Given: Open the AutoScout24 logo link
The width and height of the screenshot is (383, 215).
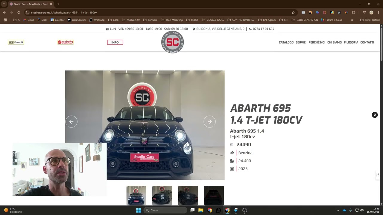Looking at the screenshot, I should coord(16,42).
